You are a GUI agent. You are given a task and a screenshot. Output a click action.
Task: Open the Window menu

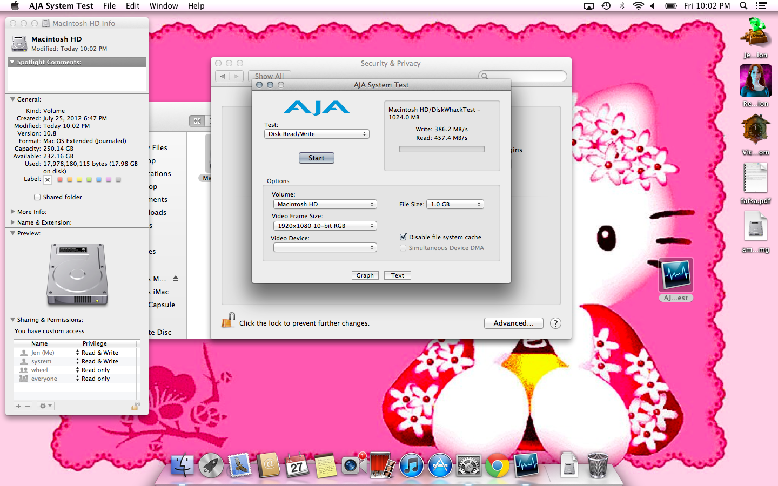coord(164,6)
